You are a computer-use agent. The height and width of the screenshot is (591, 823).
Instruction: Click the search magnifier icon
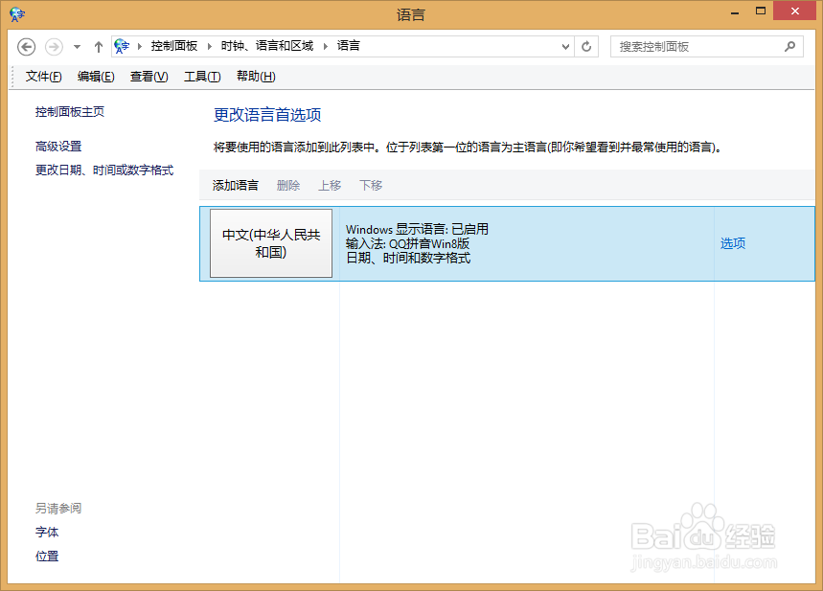[x=789, y=47]
